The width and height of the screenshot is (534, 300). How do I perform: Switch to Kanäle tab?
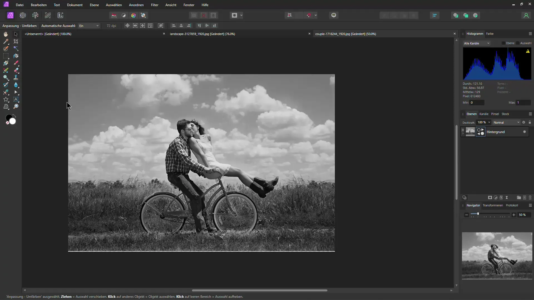(484, 114)
